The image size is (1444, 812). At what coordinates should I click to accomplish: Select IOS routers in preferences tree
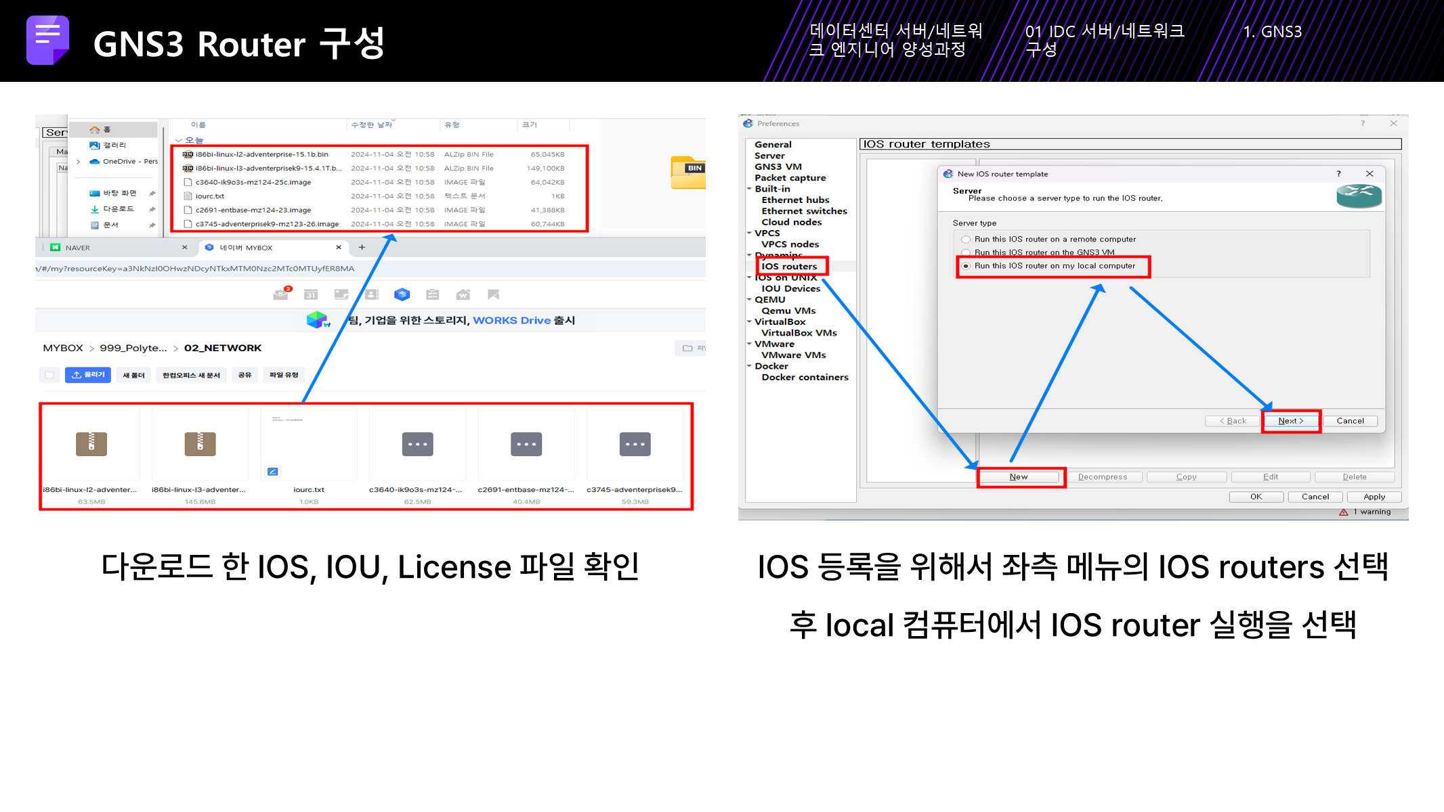tap(789, 267)
